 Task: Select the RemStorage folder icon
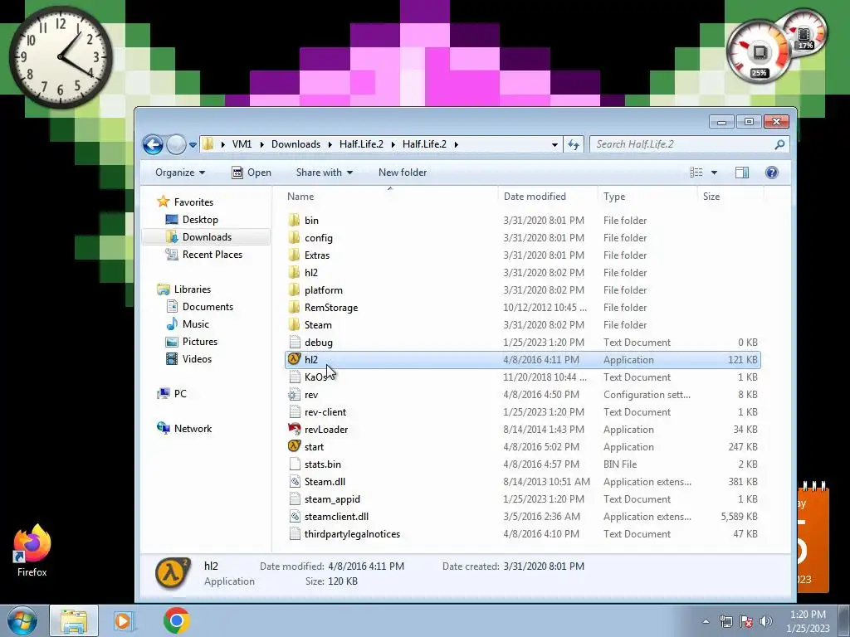click(x=295, y=307)
